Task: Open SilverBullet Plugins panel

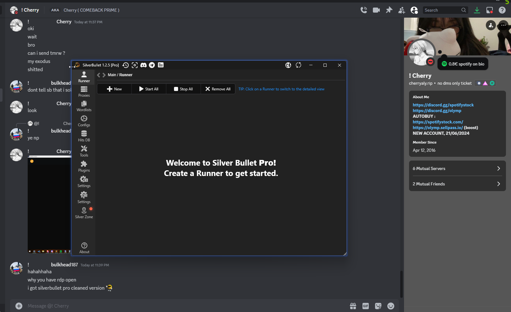Action: tap(84, 167)
